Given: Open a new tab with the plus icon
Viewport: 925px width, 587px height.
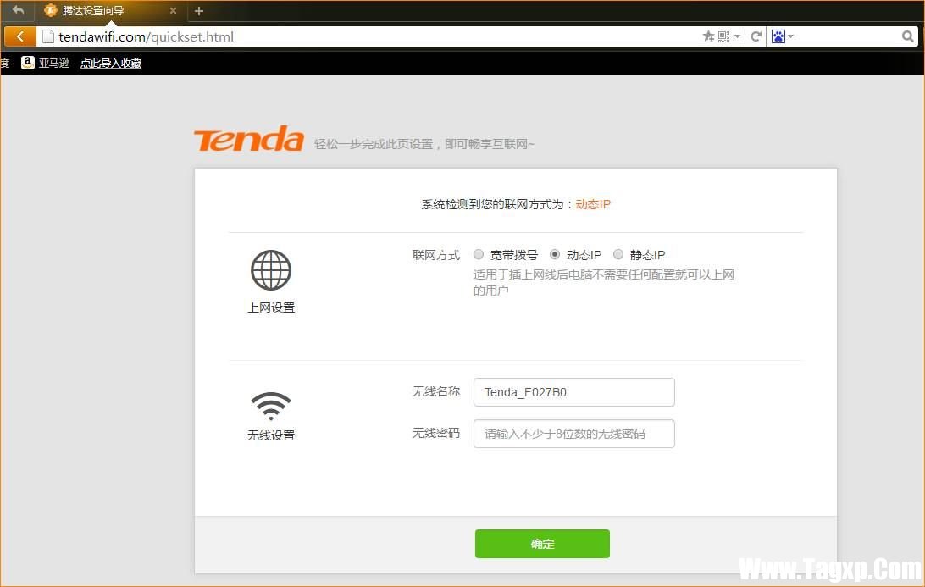Looking at the screenshot, I should tap(199, 11).
